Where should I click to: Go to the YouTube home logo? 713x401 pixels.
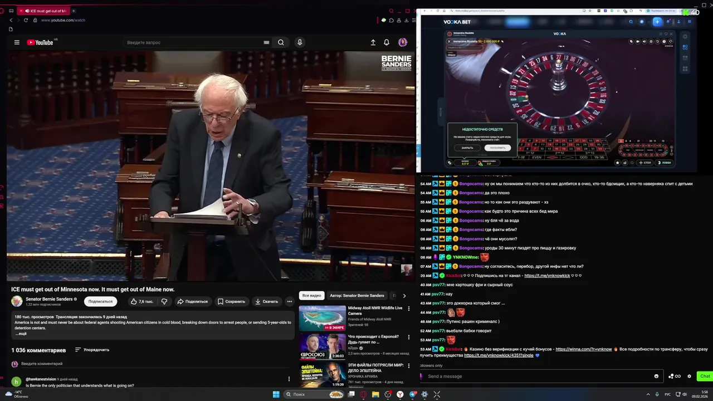[x=40, y=42]
